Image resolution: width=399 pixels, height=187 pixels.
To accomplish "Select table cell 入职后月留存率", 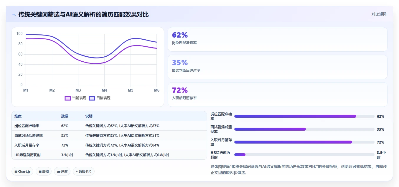I will pos(27,145).
